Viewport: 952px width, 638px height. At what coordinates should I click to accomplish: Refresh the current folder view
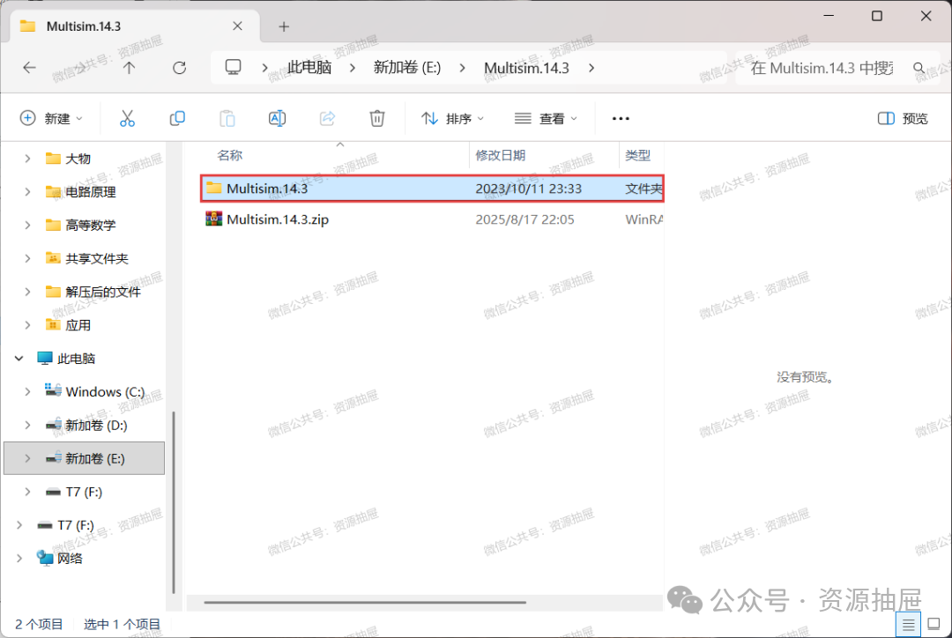pos(179,67)
